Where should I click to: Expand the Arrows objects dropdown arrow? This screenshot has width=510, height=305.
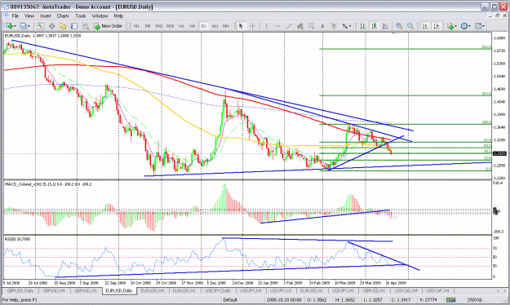[350, 26]
